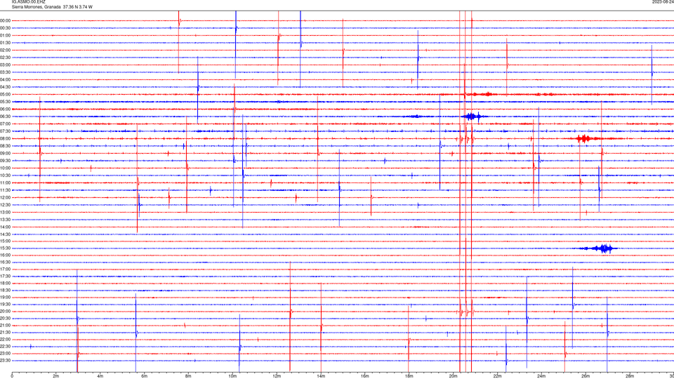Click the 22m tick label on time axis
The image size is (674, 379).
pos(497,376)
